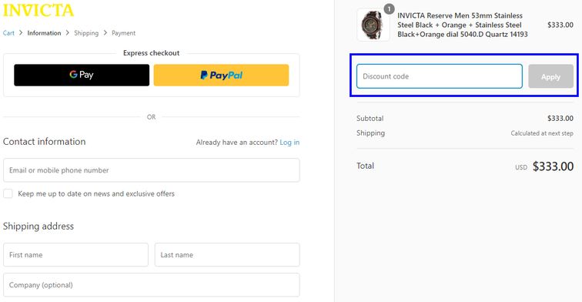Select the Information breadcrumb step
582x302 pixels.
(44, 33)
